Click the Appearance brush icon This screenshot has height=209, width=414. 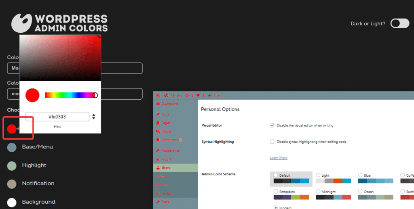(158, 150)
